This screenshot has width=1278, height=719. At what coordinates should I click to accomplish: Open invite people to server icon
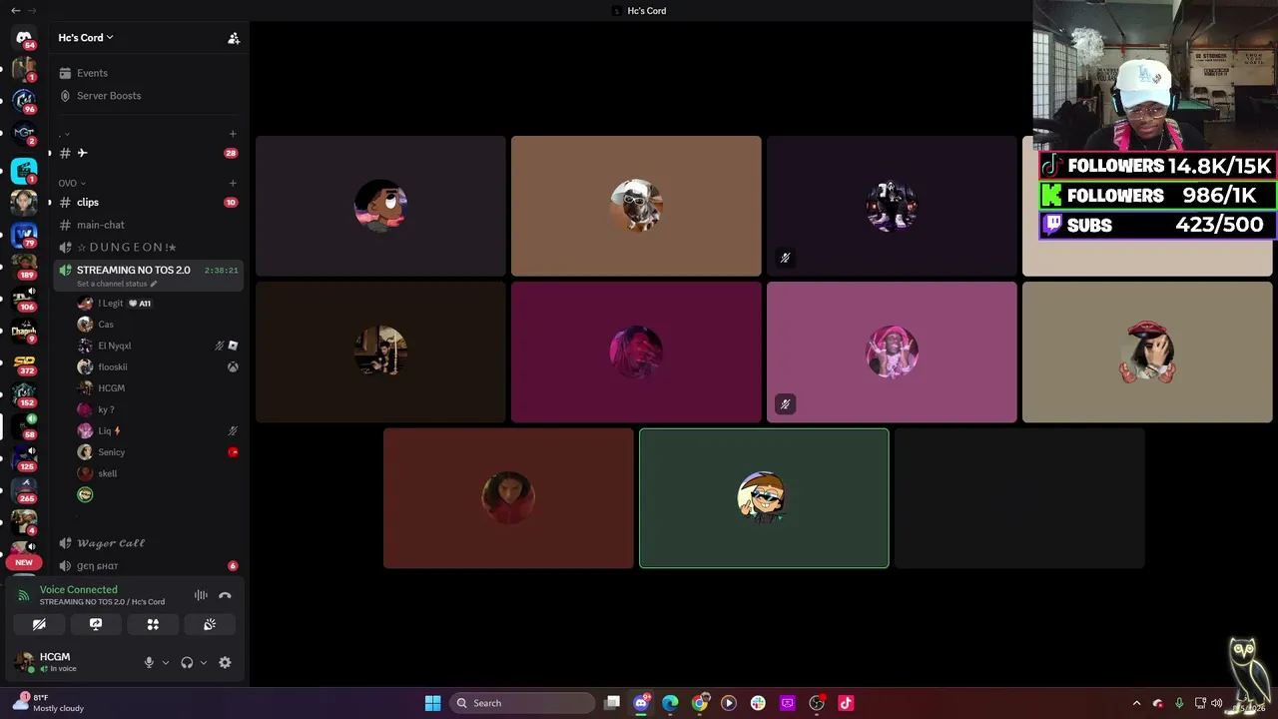coord(234,38)
